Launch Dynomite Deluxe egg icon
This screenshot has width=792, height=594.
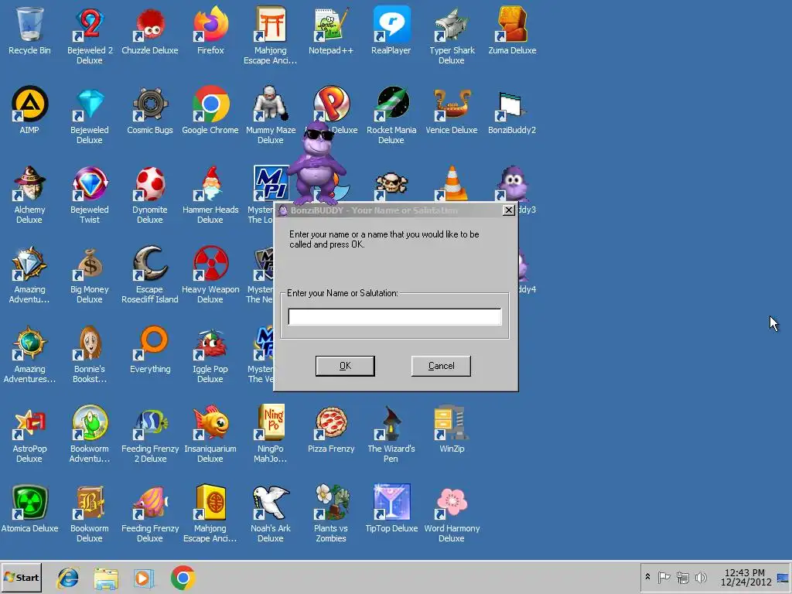tap(150, 184)
